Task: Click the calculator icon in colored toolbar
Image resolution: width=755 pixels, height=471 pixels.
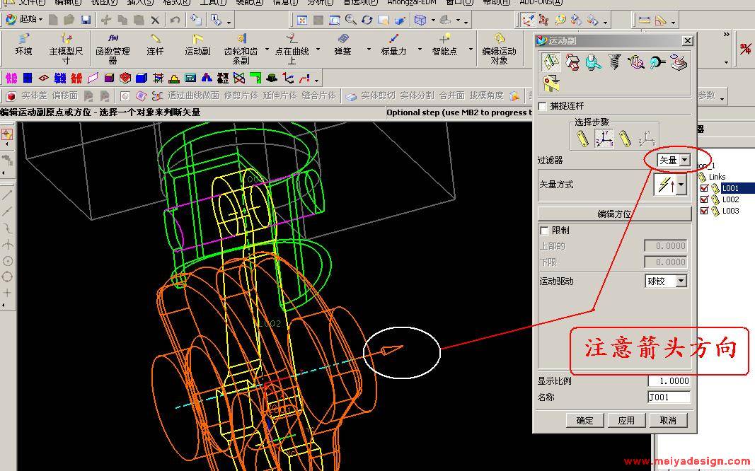Action: [x=190, y=78]
